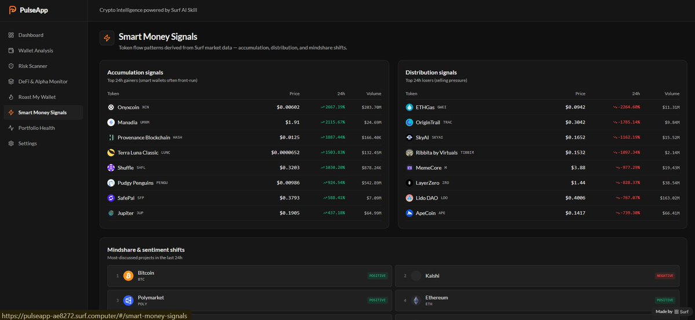This screenshot has height=320, width=695.
Task: Click the Manadia price $1.91
Action: click(x=292, y=122)
